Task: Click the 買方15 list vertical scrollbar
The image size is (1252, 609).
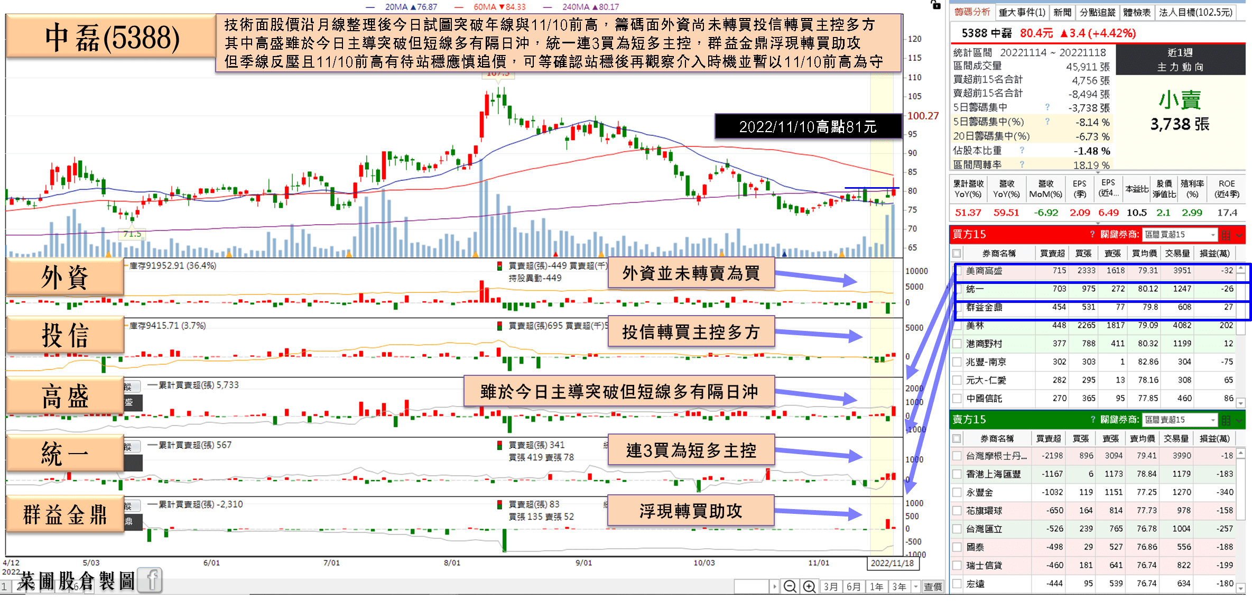Action: point(1240,336)
